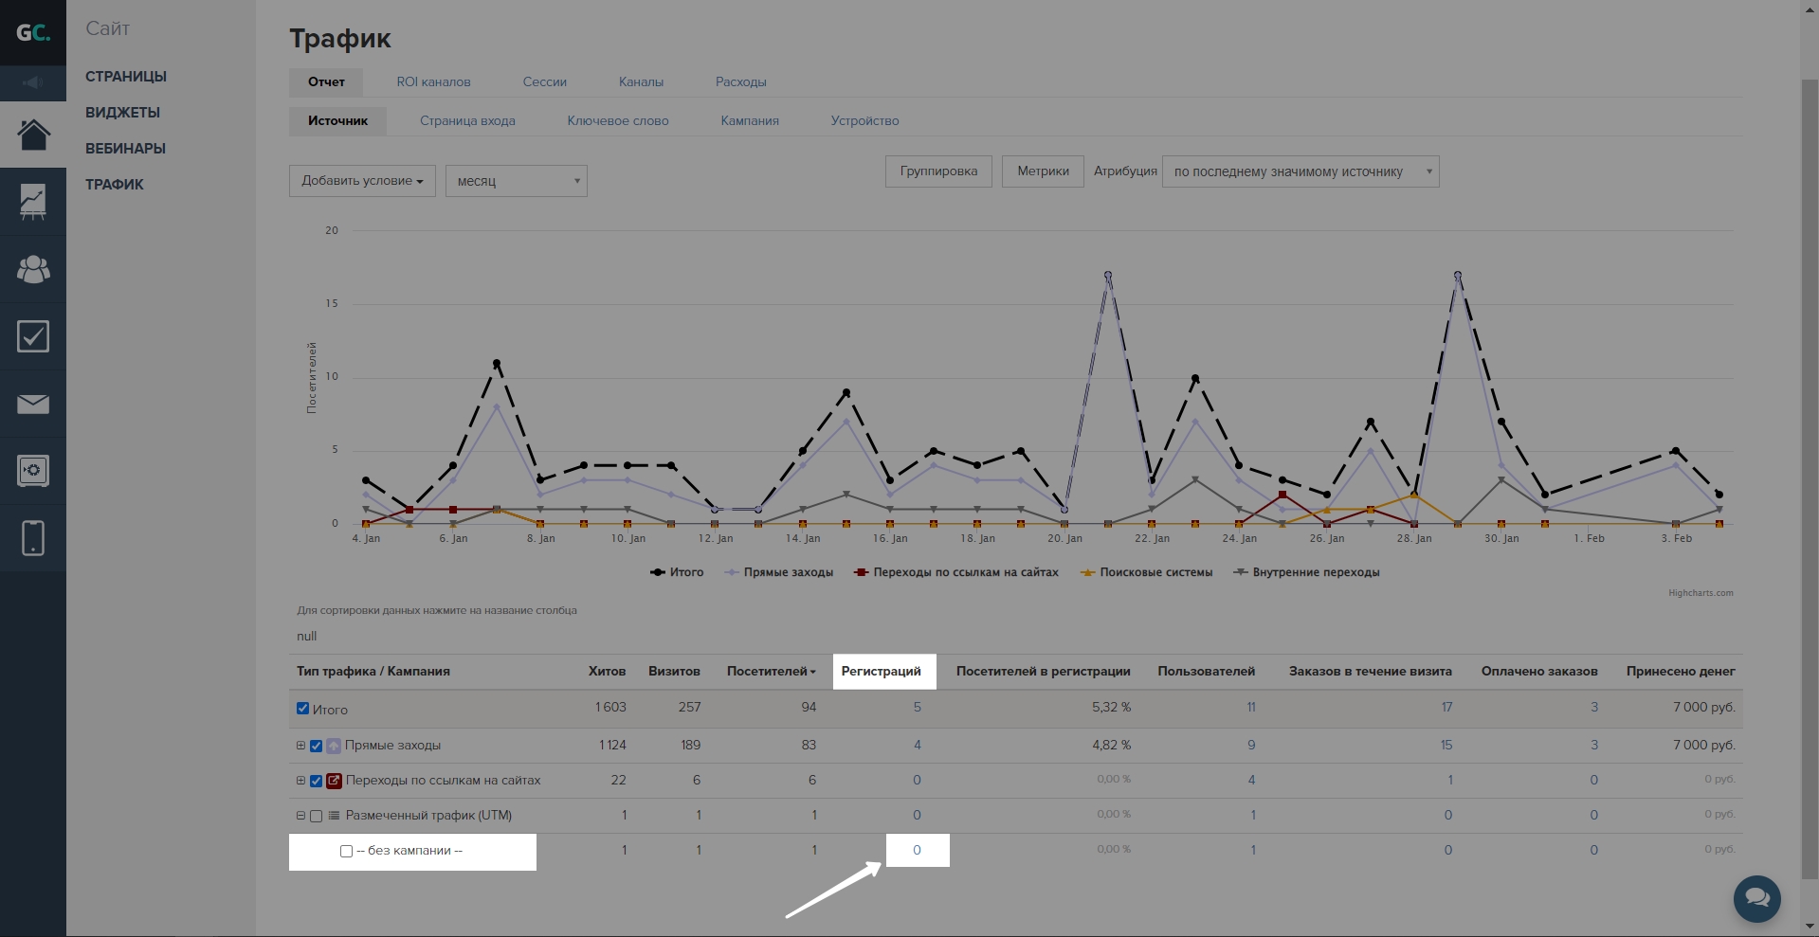Open the messages envelope icon in sidebar
Viewport: 1819px width, 937px height.
coord(33,405)
